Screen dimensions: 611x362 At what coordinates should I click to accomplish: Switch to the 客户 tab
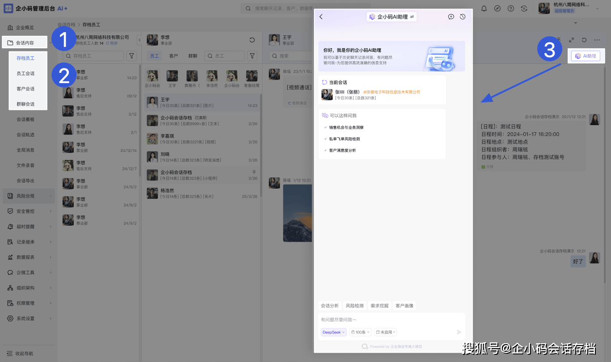coord(174,56)
